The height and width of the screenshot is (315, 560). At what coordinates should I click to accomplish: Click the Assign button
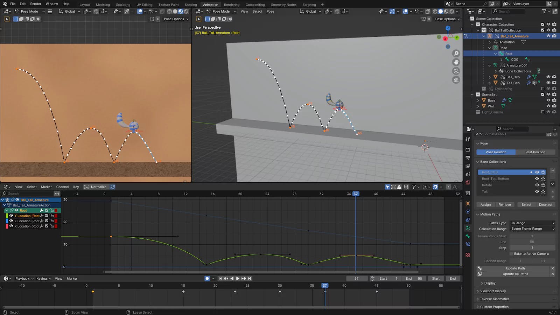pyautogui.click(x=485, y=205)
